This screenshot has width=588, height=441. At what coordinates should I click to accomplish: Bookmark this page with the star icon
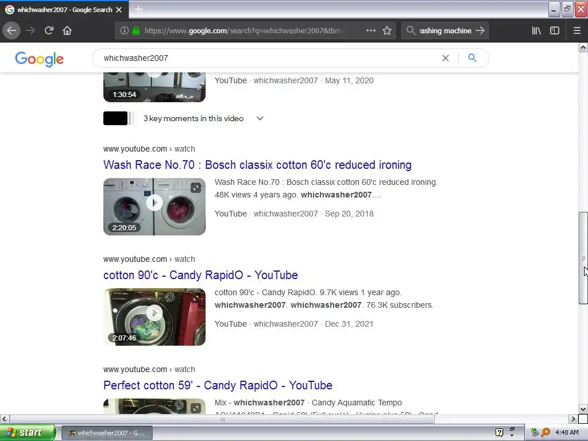tap(387, 30)
